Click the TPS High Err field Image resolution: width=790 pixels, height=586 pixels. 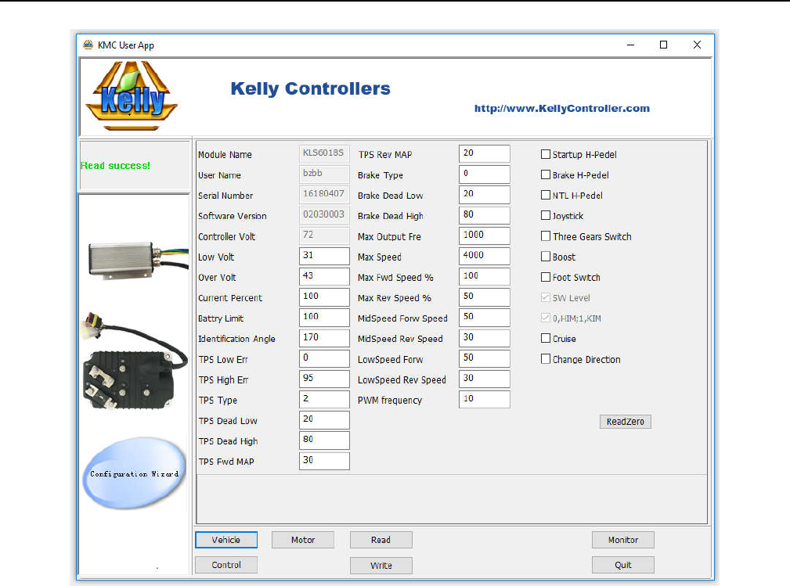click(324, 379)
